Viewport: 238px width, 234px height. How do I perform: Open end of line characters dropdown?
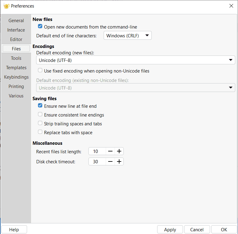[x=128, y=36]
